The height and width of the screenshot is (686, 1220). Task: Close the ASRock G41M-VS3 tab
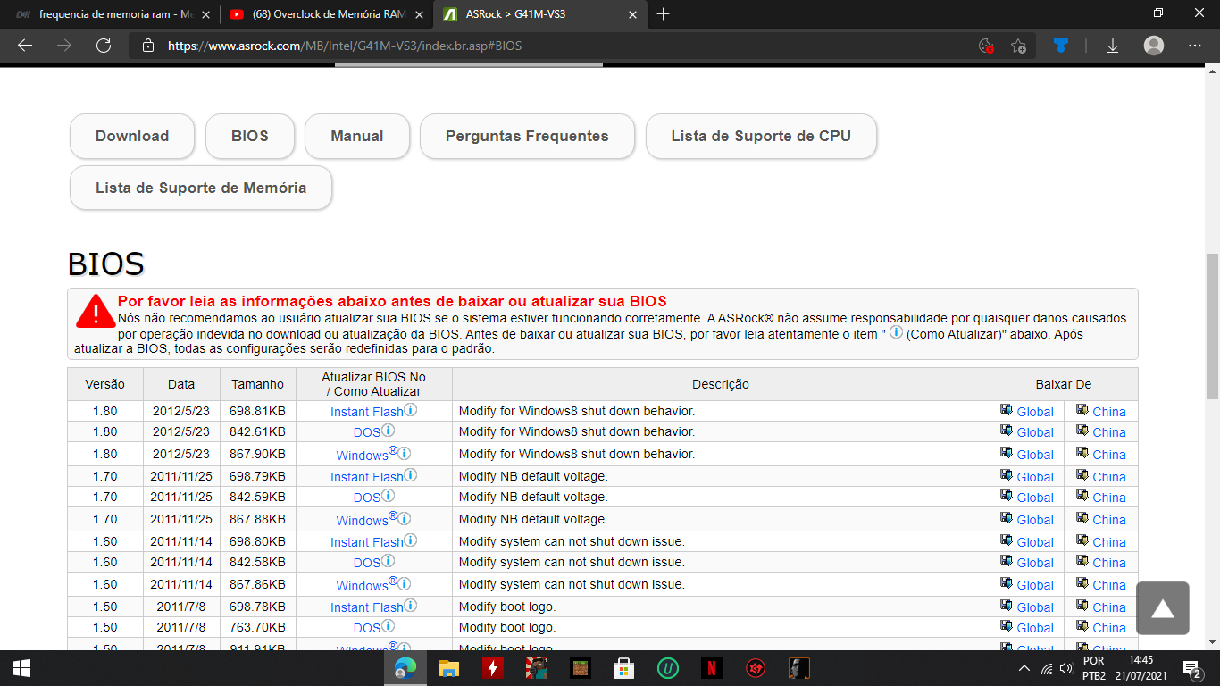tap(633, 14)
